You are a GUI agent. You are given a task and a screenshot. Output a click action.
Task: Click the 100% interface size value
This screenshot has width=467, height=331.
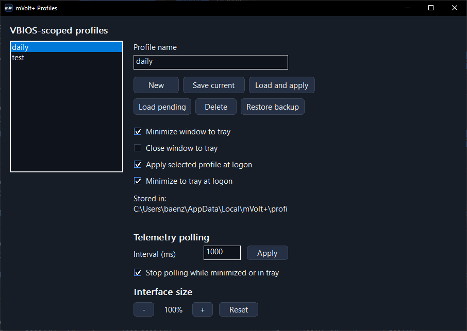coord(173,309)
